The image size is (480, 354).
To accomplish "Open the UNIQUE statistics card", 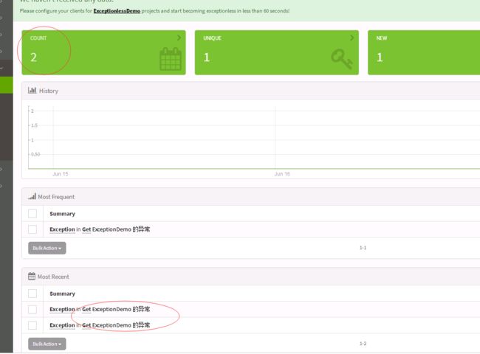I will [277, 52].
